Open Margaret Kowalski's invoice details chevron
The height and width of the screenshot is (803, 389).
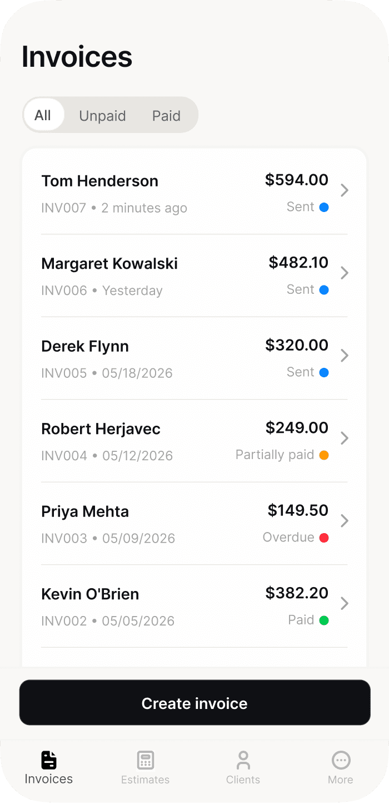coord(344,273)
